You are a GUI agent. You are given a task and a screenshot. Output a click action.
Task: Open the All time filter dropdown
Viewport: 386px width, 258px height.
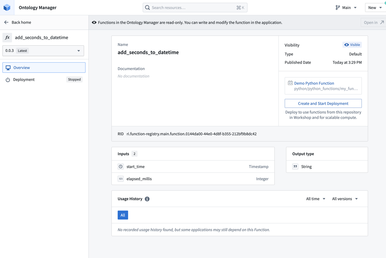click(x=316, y=199)
